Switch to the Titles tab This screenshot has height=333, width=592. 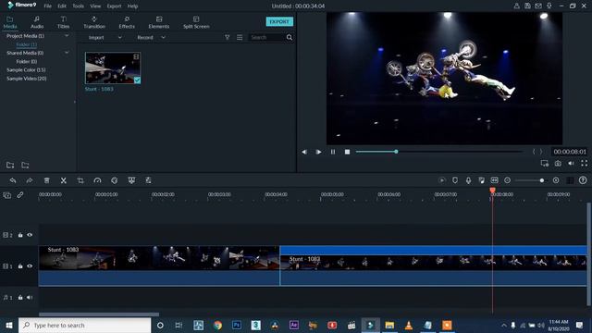pos(64,22)
